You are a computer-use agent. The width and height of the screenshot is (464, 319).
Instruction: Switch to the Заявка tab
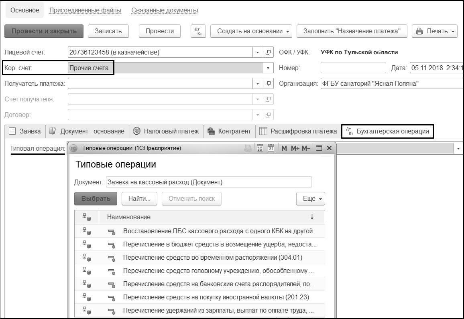point(25,131)
